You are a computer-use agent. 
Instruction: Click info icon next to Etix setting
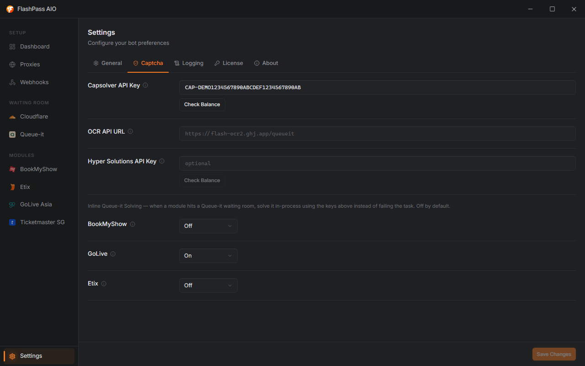(x=104, y=284)
